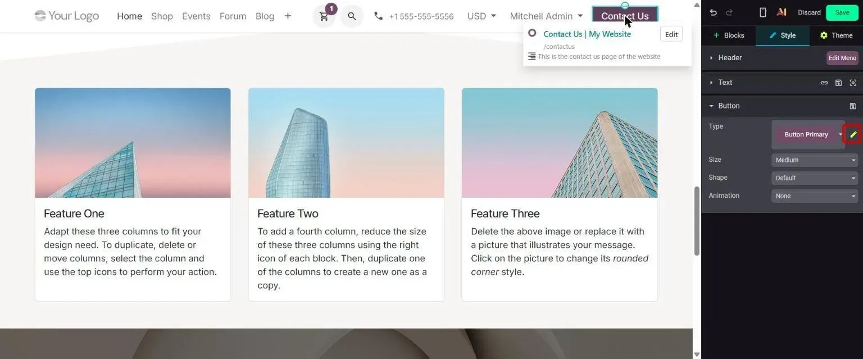Open the AI assistant icon
Screen dimensions: 863x359
coord(781,12)
